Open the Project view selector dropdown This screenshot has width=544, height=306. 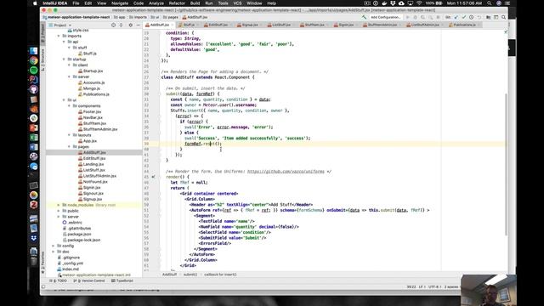click(x=60, y=25)
